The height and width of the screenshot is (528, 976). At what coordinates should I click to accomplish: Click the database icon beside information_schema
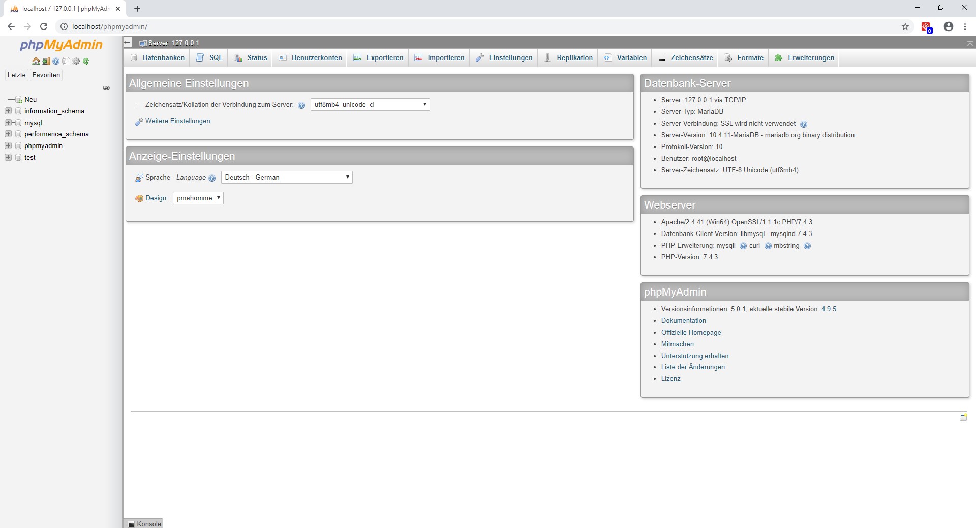[x=19, y=111]
